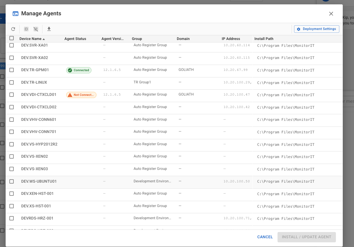
Task: Click the deselect all devices icon
Action: click(36, 29)
